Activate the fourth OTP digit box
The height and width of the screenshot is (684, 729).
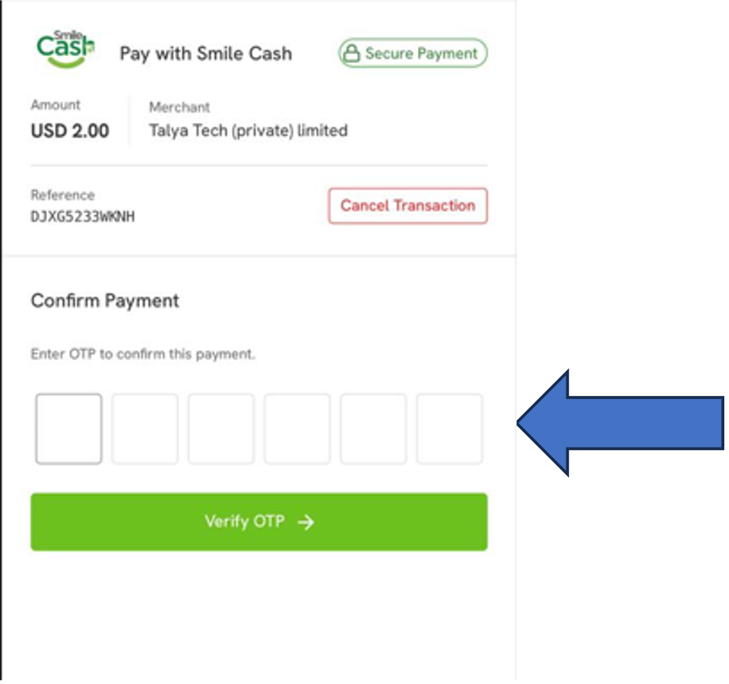point(297,429)
